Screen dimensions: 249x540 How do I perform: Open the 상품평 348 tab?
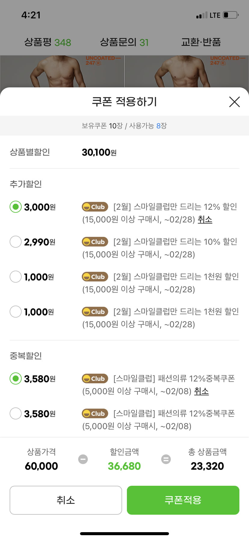tap(48, 42)
